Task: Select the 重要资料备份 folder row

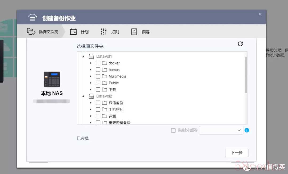Action: click(119, 122)
